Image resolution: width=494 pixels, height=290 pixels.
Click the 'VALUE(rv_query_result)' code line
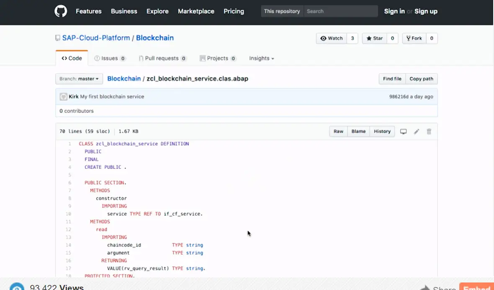pos(156,268)
